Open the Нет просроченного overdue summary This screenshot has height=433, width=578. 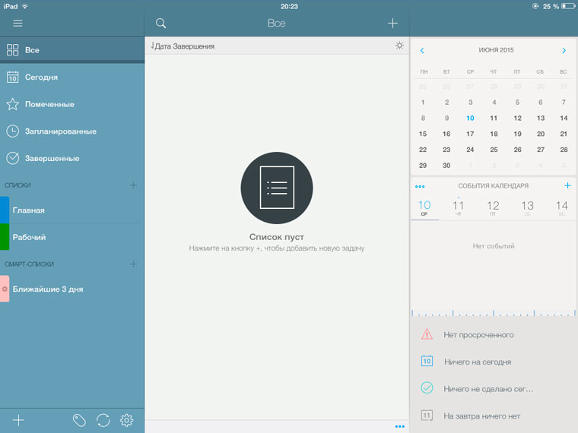478,335
